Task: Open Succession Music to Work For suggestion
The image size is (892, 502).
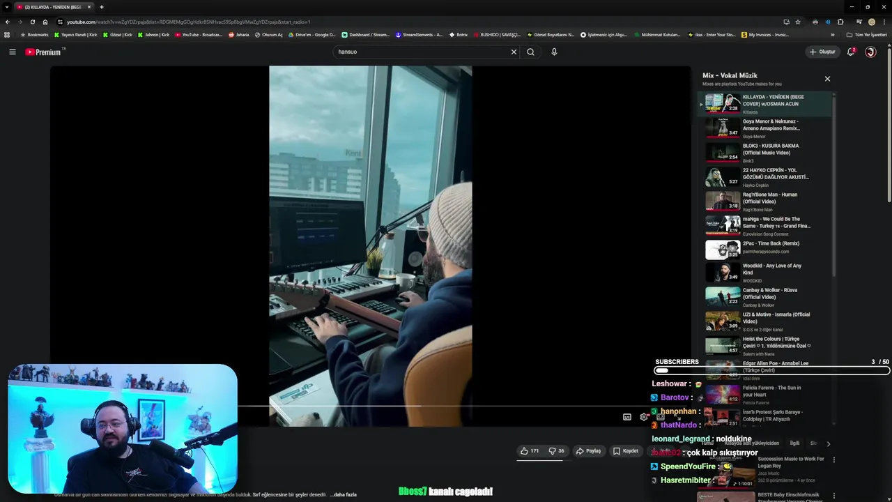Action: pos(791,462)
